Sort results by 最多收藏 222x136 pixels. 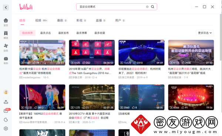pos(100,33)
